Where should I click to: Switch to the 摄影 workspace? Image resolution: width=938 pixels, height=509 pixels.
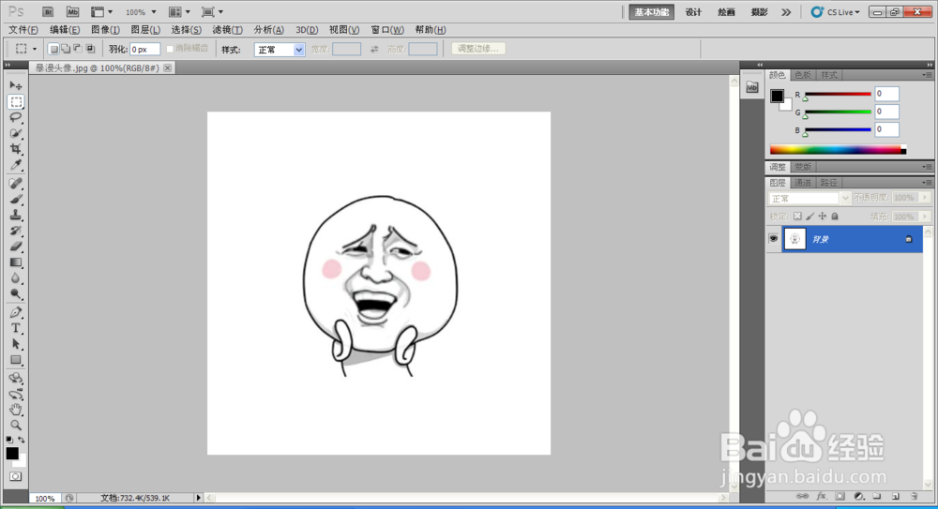tap(759, 12)
